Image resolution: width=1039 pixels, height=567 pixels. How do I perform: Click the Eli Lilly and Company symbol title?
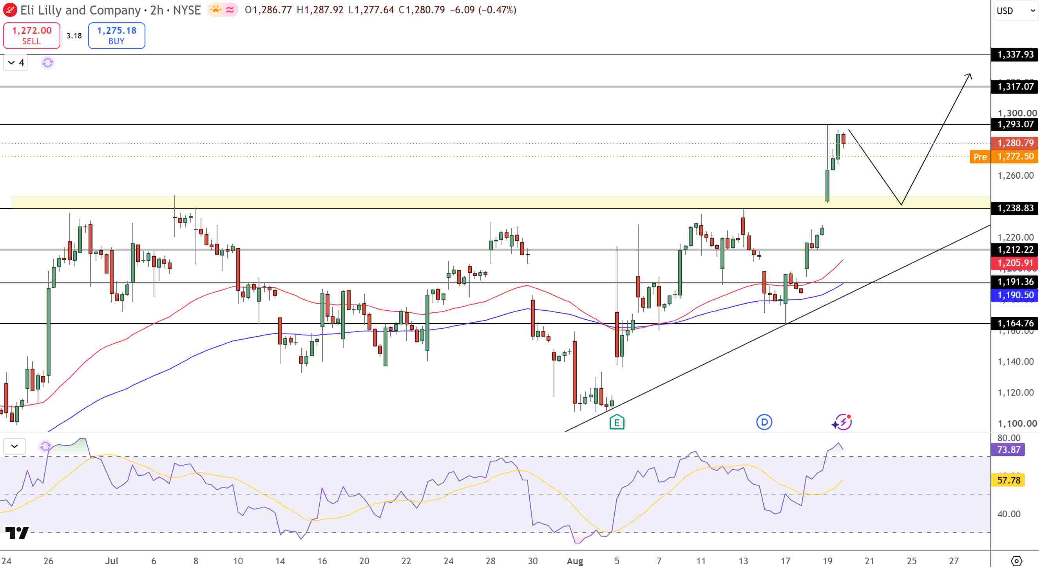(80, 10)
